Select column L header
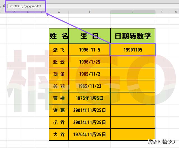179x148 pixels. (x=162, y=12)
